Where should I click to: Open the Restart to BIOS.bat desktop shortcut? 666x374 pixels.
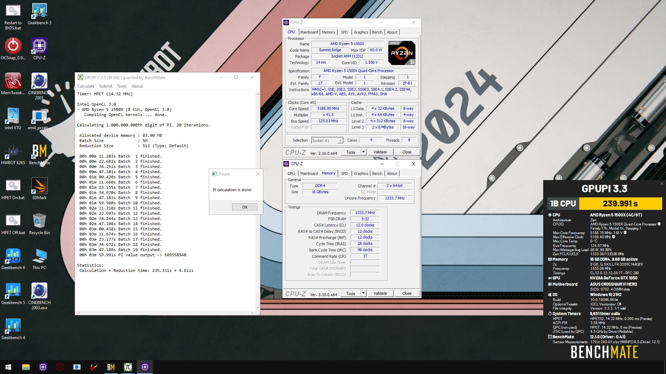(x=13, y=16)
